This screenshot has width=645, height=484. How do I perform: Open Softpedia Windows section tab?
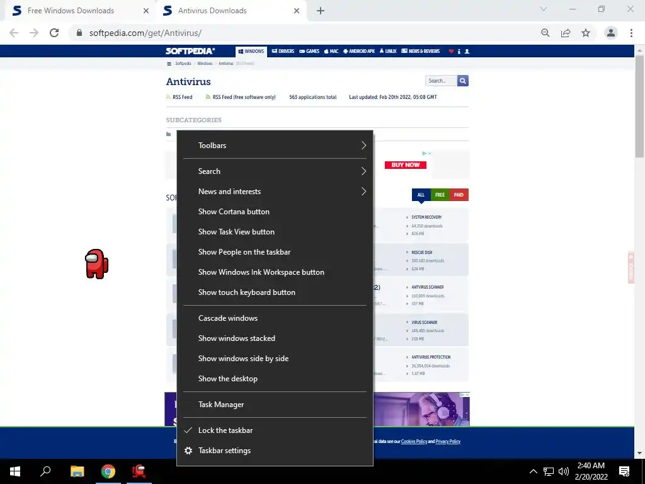coord(251,52)
